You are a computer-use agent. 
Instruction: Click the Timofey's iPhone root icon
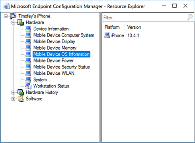click(13, 16)
